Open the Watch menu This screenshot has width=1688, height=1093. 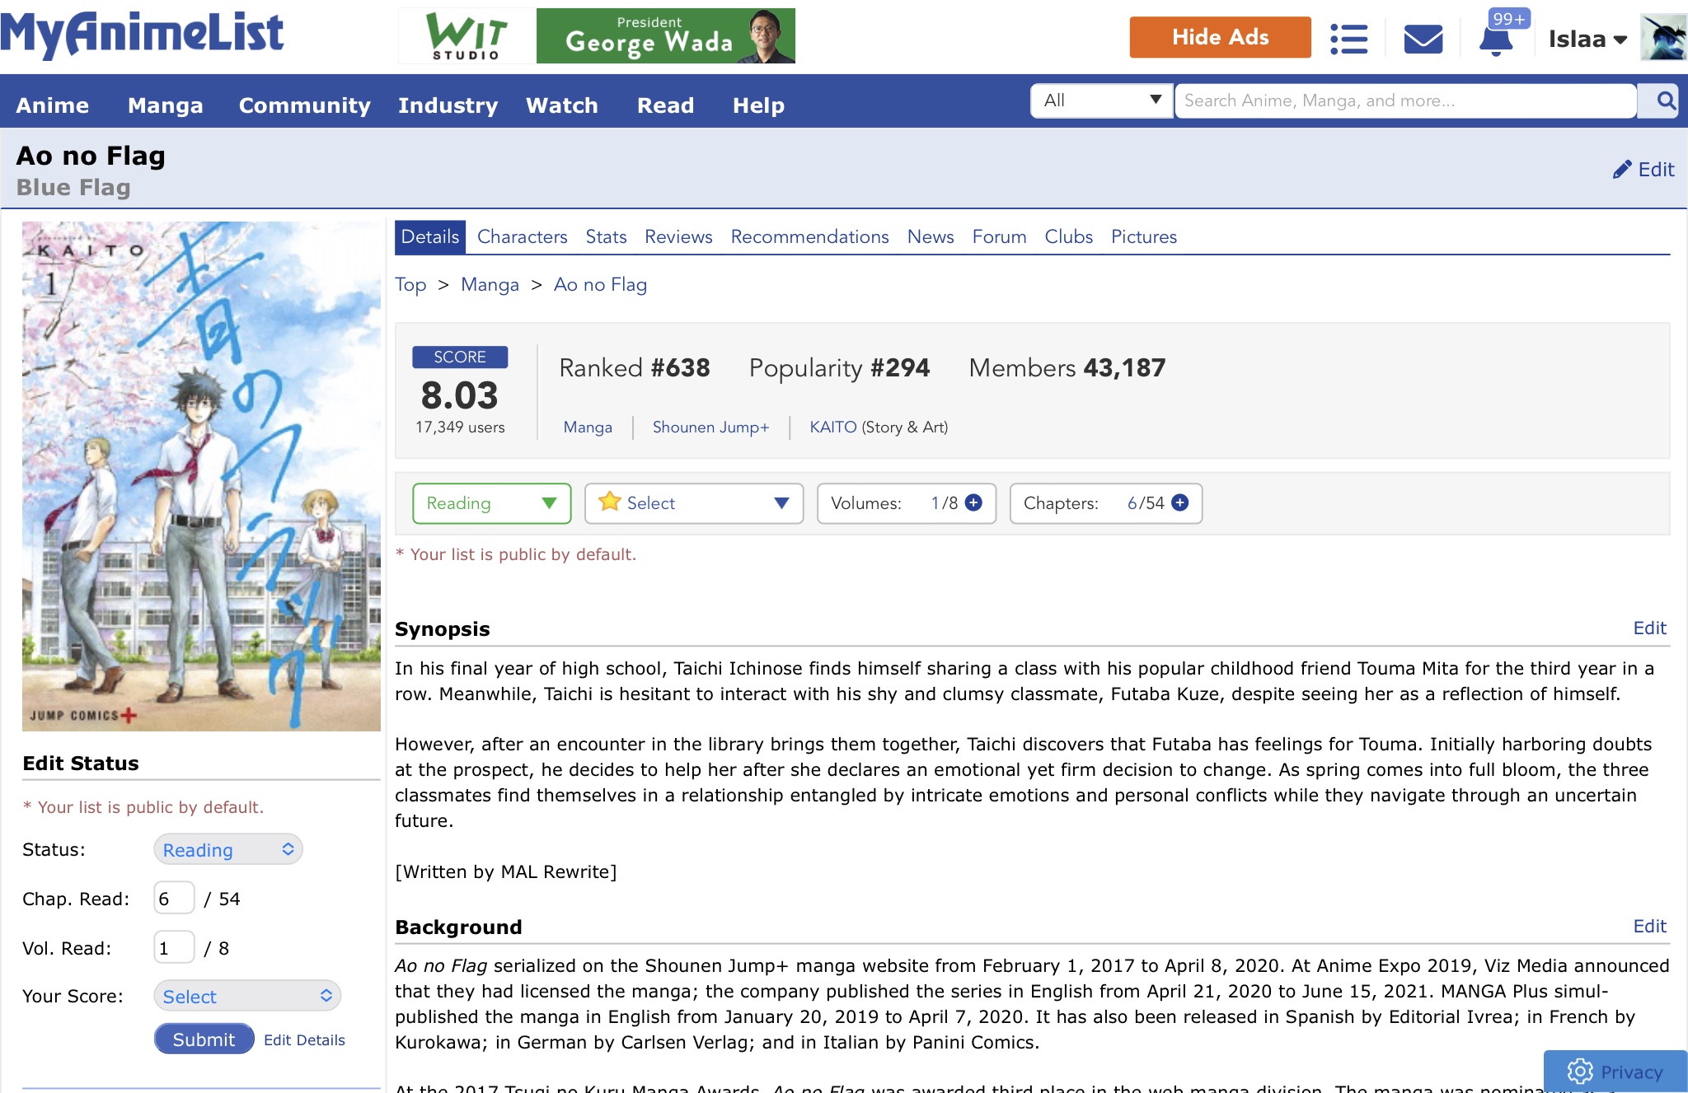click(x=562, y=105)
